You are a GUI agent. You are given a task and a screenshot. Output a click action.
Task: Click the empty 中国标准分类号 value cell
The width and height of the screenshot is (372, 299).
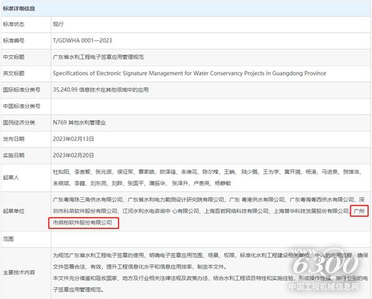click(x=205, y=106)
